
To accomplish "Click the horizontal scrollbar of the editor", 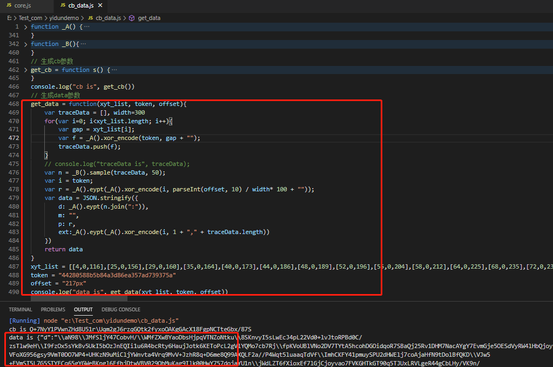I will 79,298.
